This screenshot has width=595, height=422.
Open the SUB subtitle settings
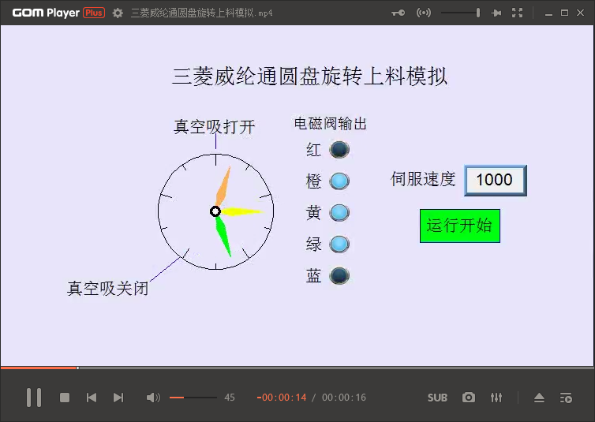click(x=437, y=398)
